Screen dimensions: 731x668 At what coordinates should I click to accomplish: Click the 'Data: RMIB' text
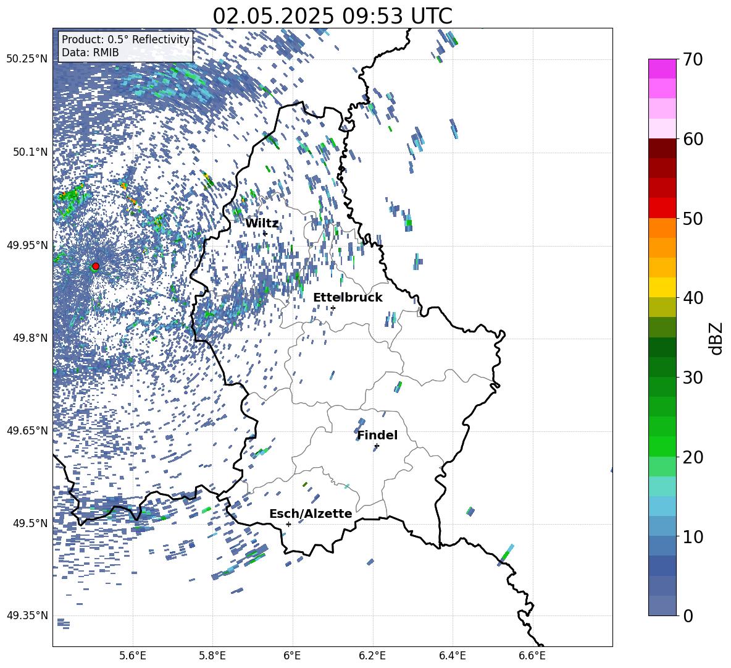click(x=90, y=53)
